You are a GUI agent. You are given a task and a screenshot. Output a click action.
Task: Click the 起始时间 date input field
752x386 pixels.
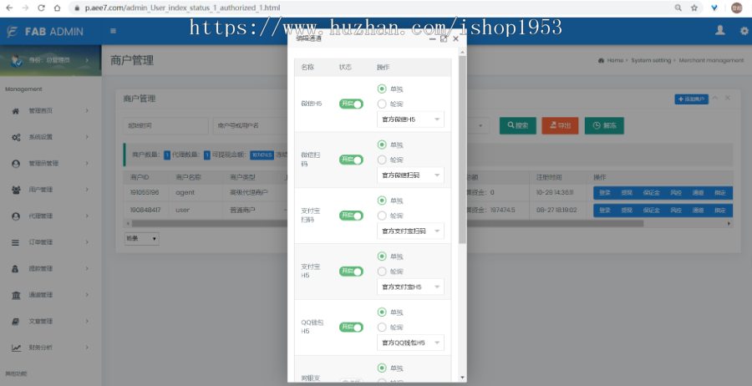pos(165,125)
